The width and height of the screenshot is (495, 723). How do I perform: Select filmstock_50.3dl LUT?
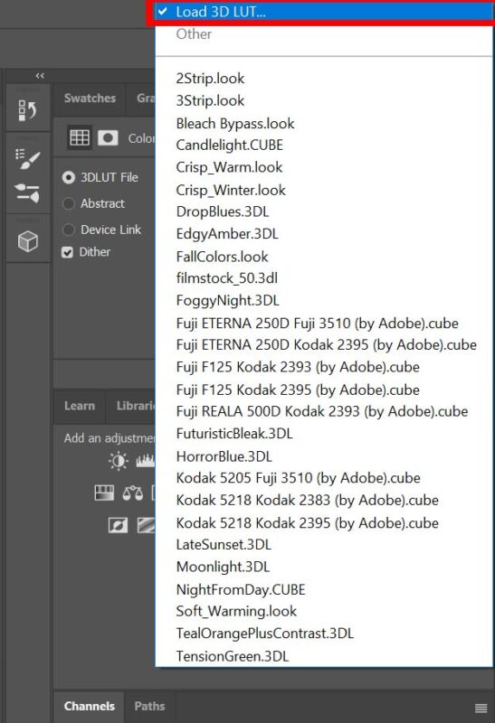pyautogui.click(x=324, y=278)
